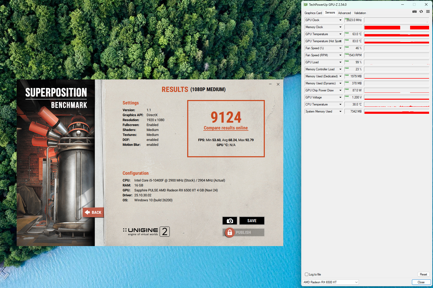The image size is (433, 288).
Task: Click the GPU Clock value 2823.0 MHz
Action: click(x=353, y=20)
